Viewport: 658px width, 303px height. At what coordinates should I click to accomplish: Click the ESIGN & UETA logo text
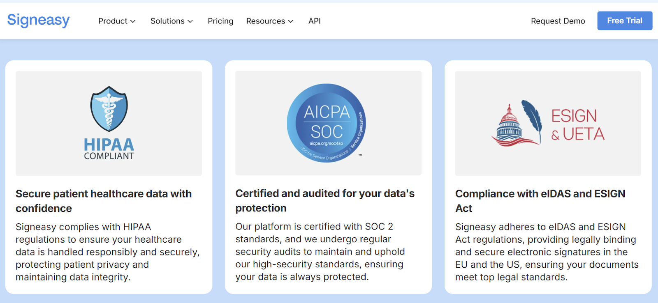pyautogui.click(x=577, y=125)
